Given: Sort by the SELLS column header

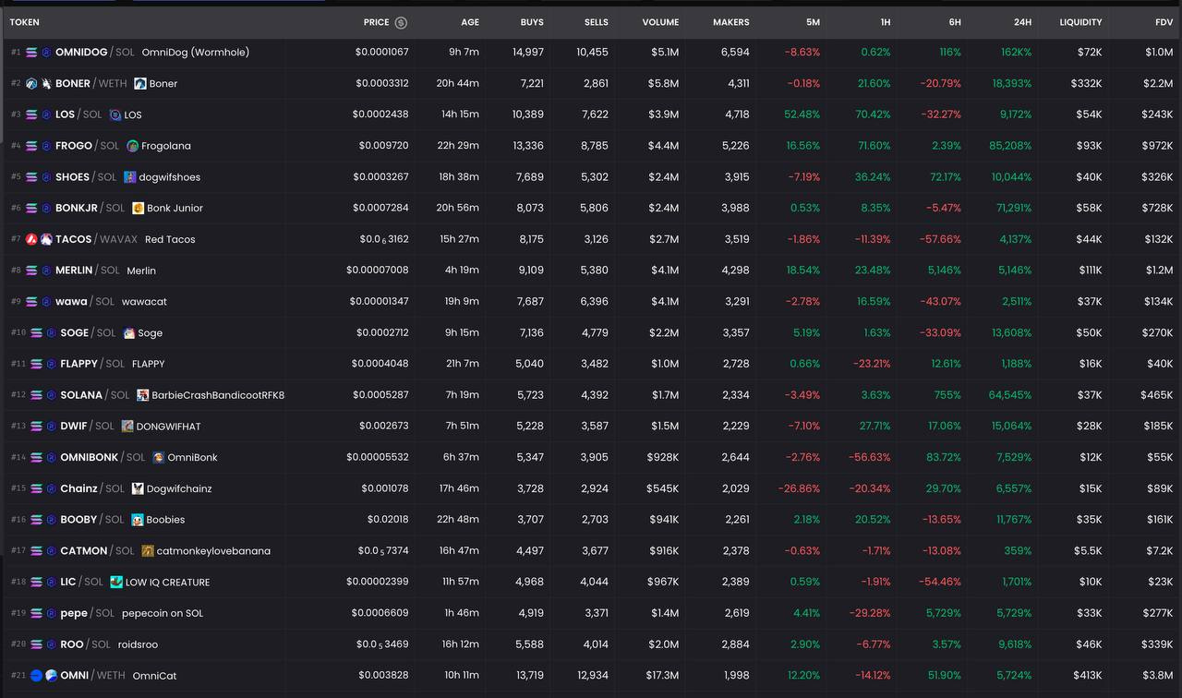Looking at the screenshot, I should click(597, 22).
